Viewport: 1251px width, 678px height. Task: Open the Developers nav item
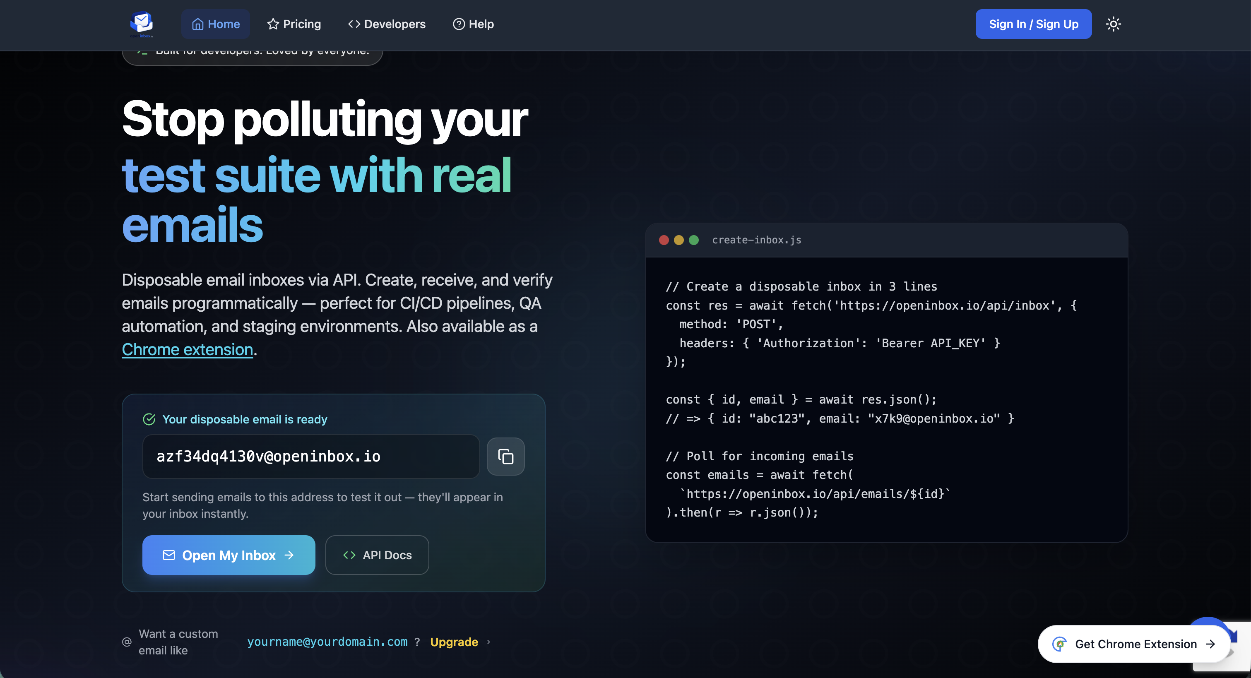387,24
